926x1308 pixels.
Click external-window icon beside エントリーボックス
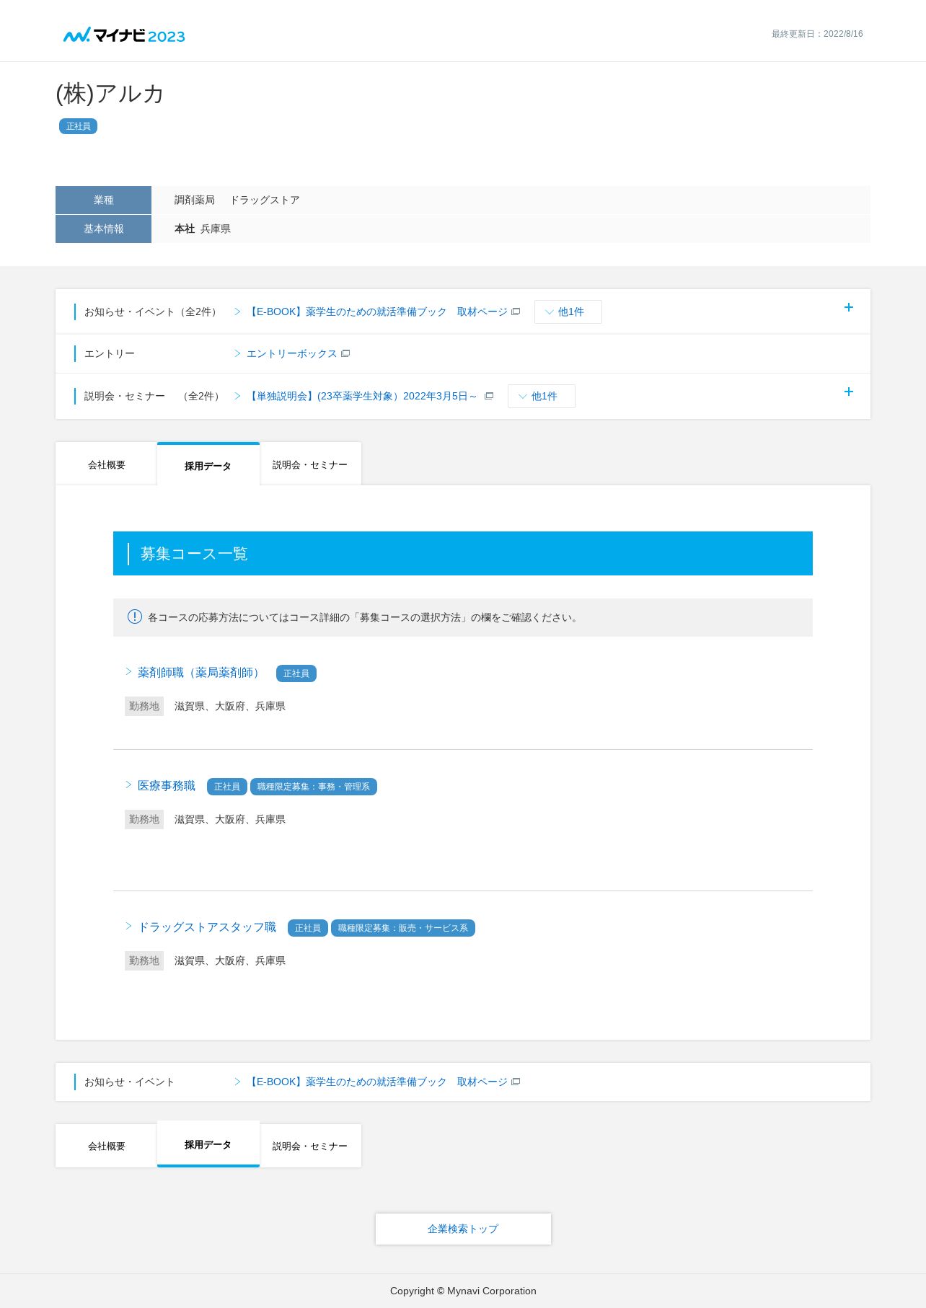(345, 353)
